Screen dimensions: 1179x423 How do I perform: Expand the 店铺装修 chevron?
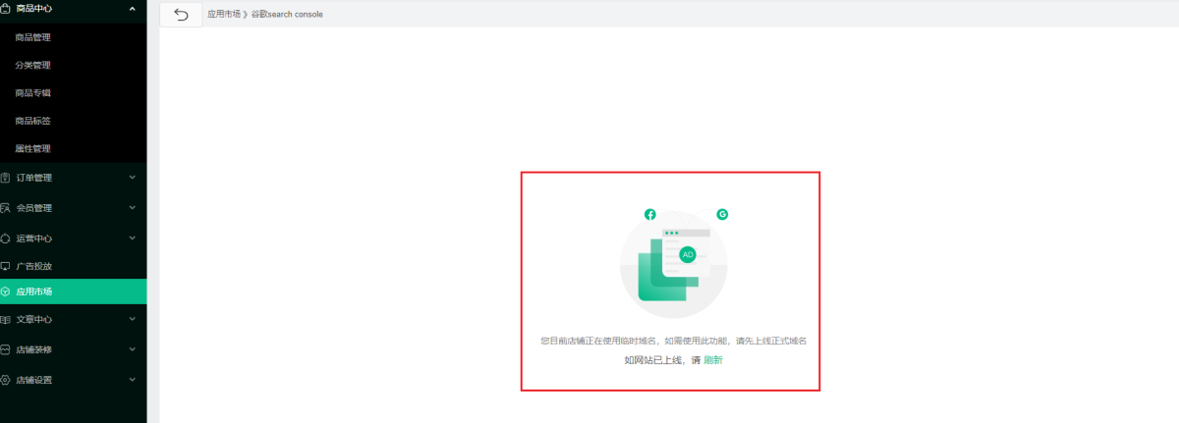tap(133, 349)
